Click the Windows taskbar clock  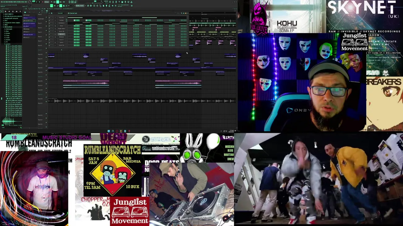(231, 131)
